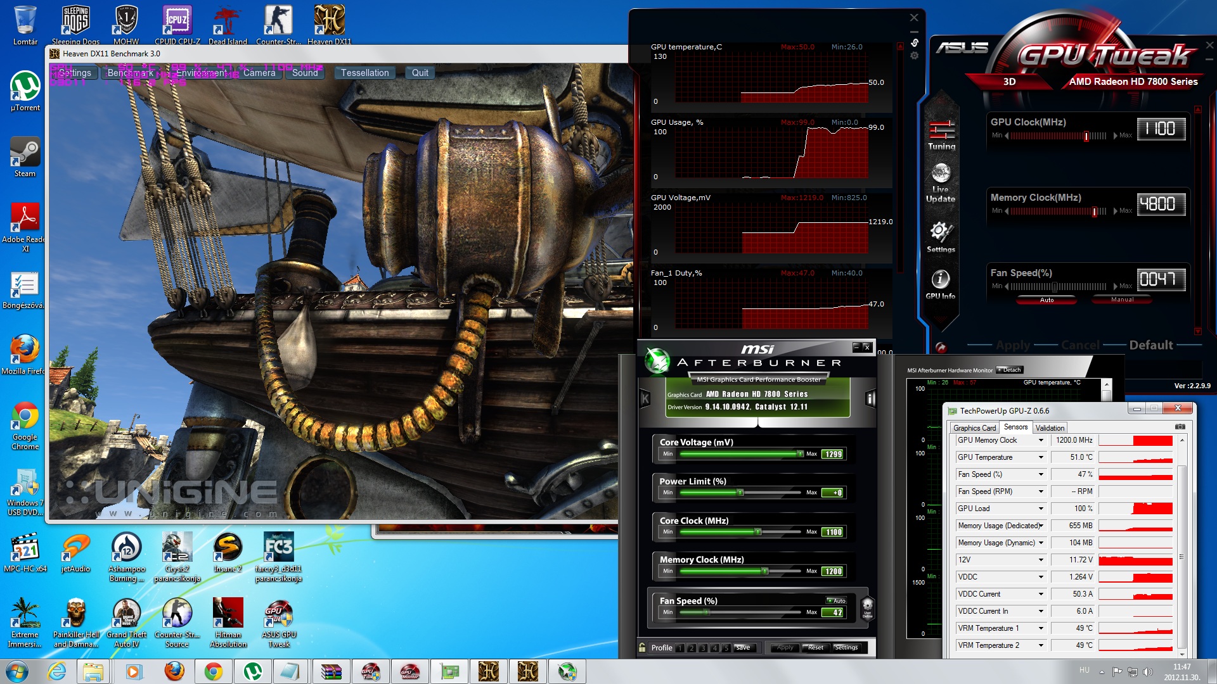Screen dimensions: 1217x684
Task: Open Recycle Bin (Lomtár) desktop icon
Action: [x=25, y=25]
